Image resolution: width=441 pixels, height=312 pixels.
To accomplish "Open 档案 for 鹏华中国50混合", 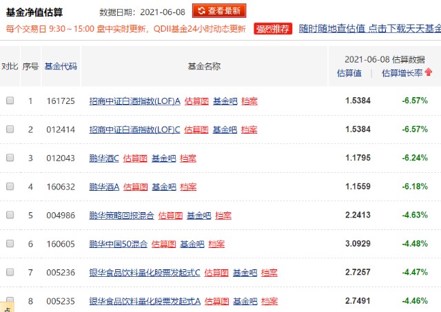I will click(x=216, y=244).
